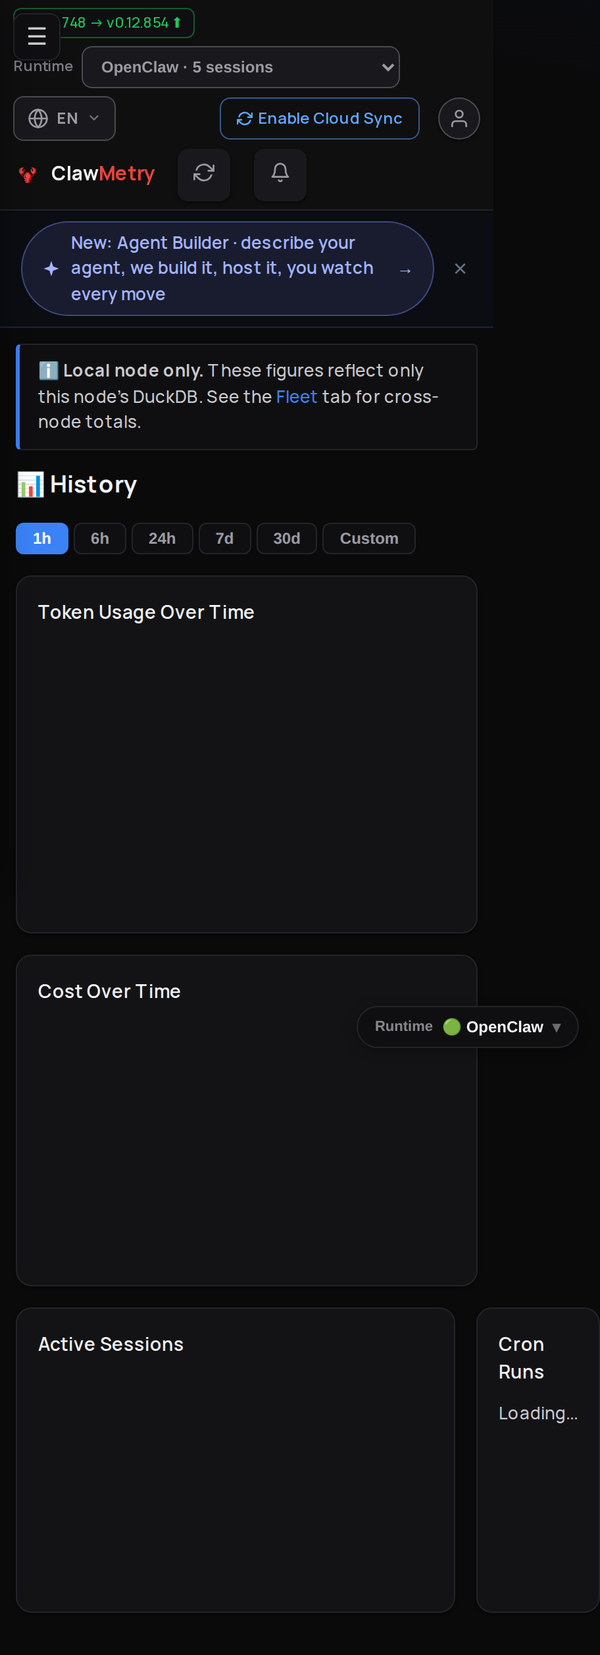Open the Fleet tab link

(297, 397)
